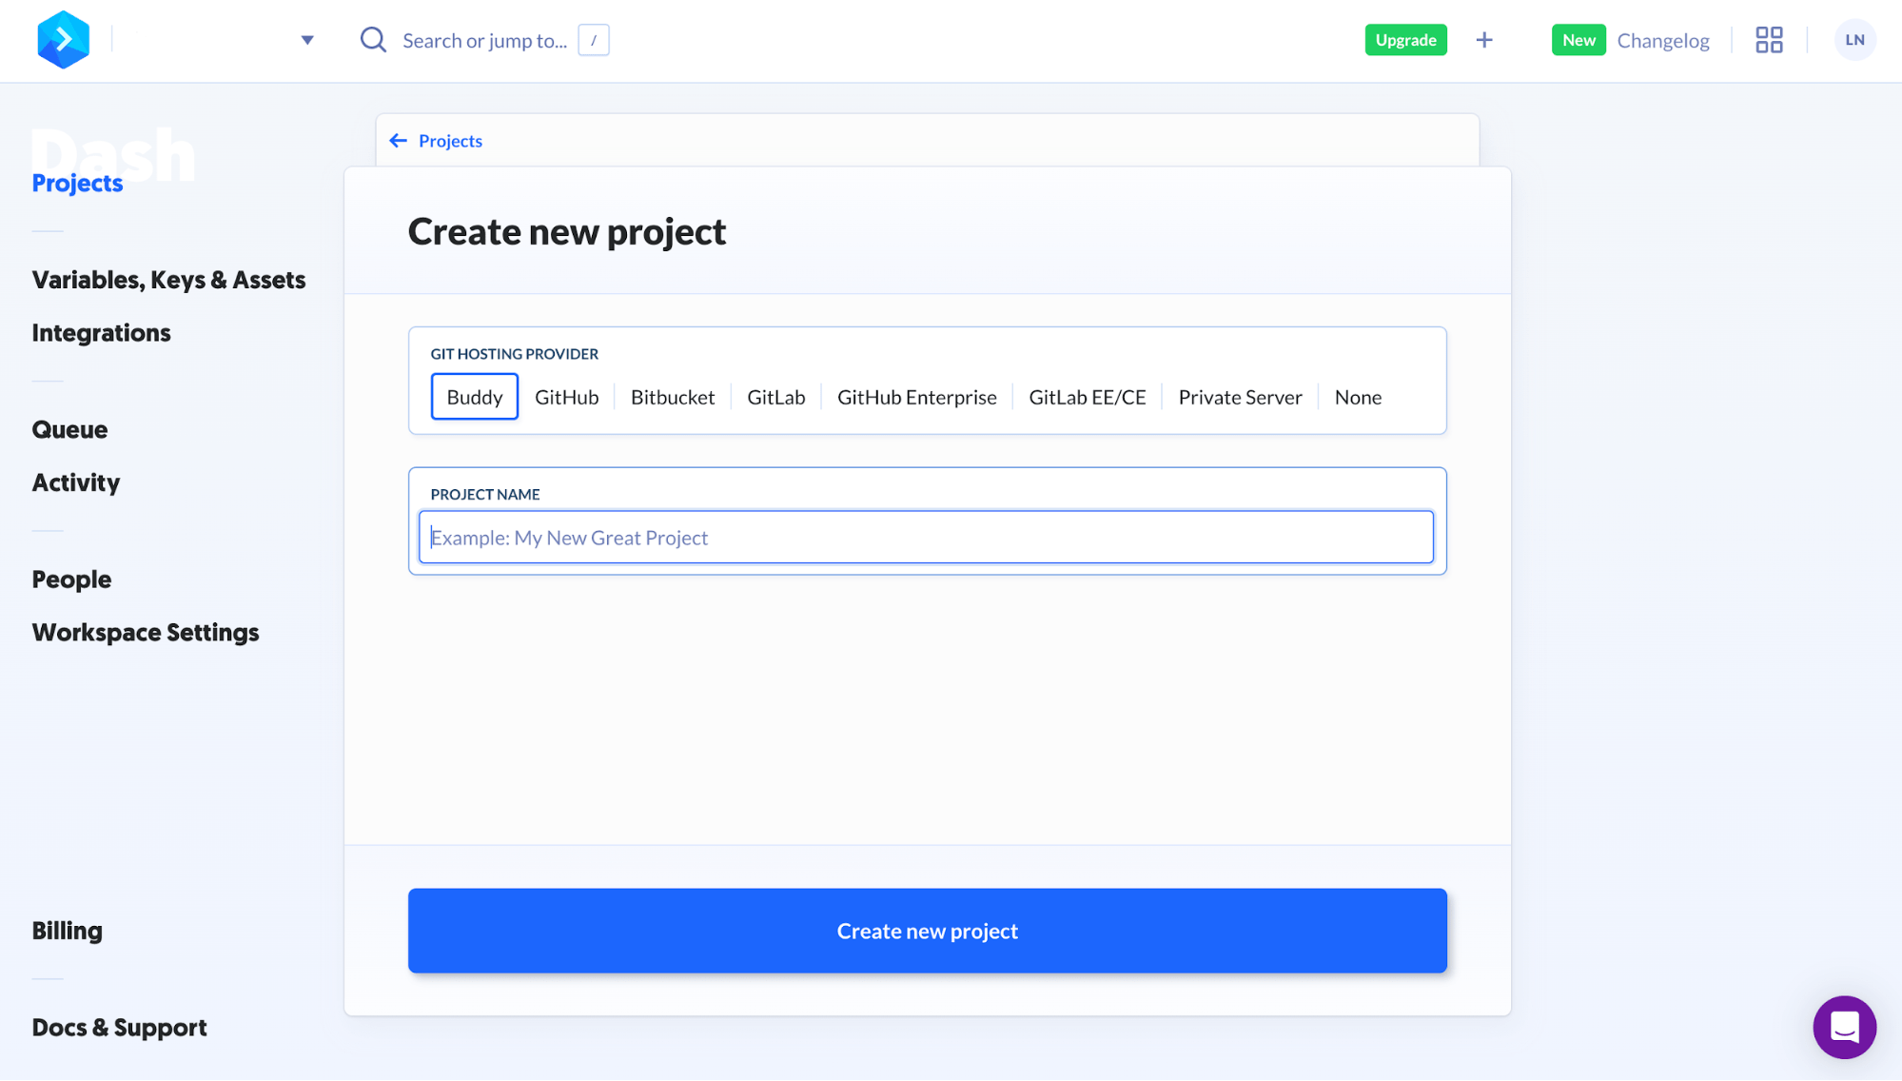1902x1081 pixels.
Task: Open the chat bubble in bottom right corner
Action: point(1844,1027)
